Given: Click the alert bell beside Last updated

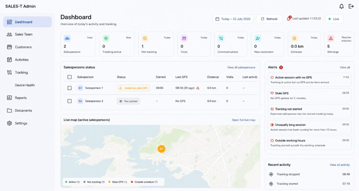Looking at the screenshot, I should (x=289, y=19).
